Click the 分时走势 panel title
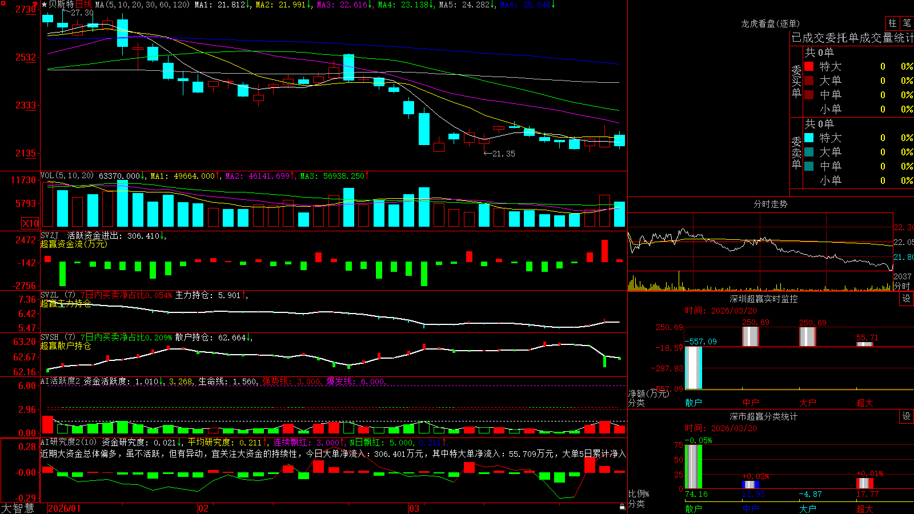 pyautogui.click(x=770, y=204)
